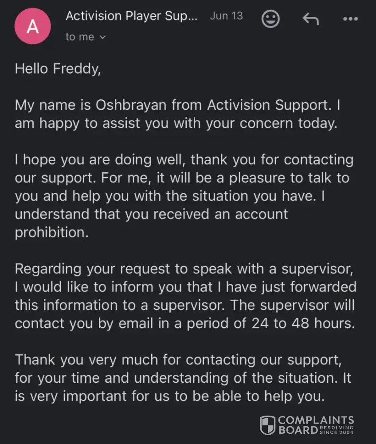
Task: Tap the words "account prohibition"
Action: 152,223
